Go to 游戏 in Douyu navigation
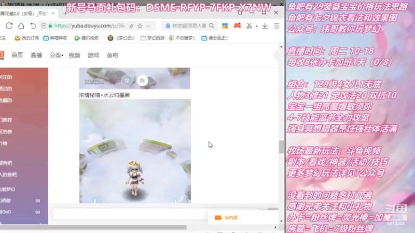Screen dimensions: 415x233 [x=93, y=55]
